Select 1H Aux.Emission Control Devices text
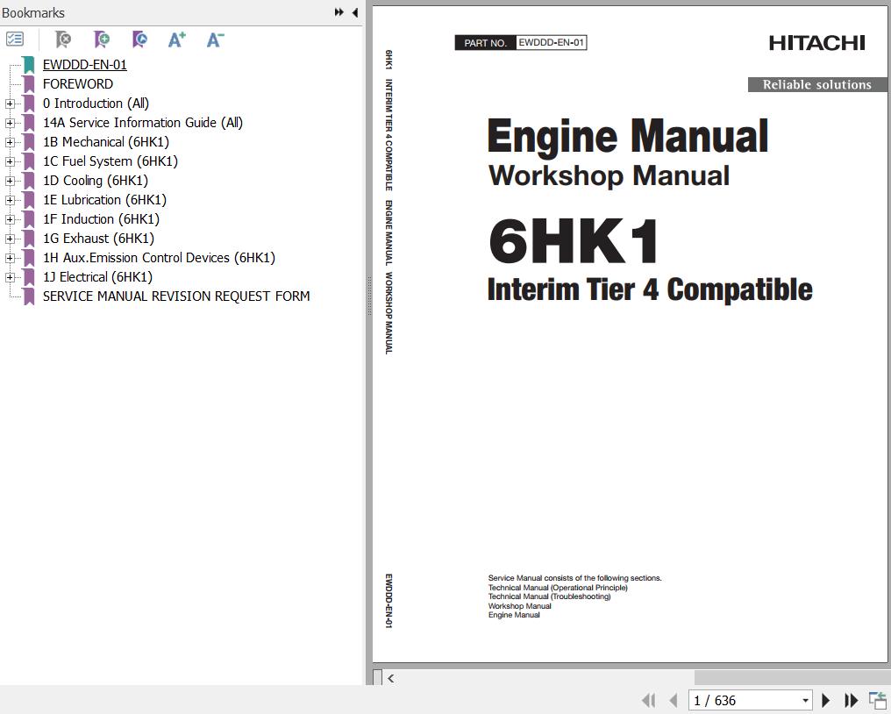Viewport: 891px width, 714px height. 159,258
